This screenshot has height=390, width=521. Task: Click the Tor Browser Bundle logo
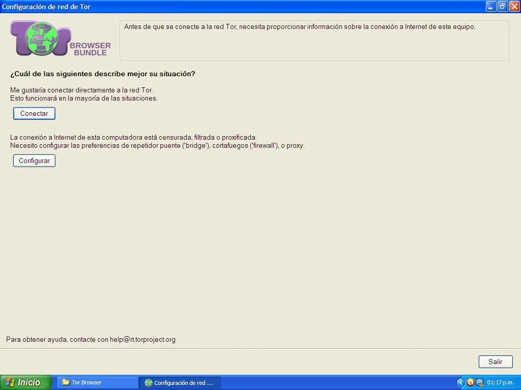coord(61,39)
